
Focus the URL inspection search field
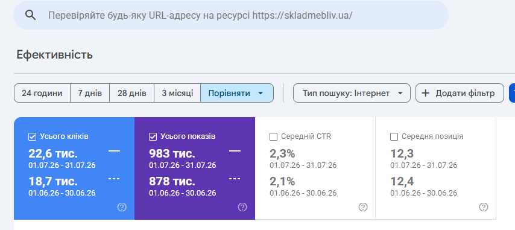pos(231,15)
